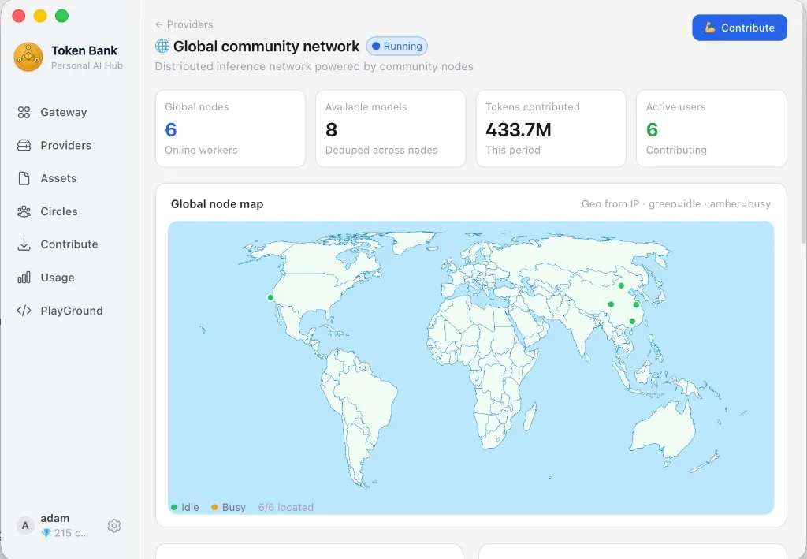Click the Running status badge
Viewport: 807px width, 559px height.
coord(397,47)
